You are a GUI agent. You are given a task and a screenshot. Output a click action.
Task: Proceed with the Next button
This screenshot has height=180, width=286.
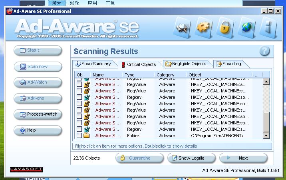(244, 158)
